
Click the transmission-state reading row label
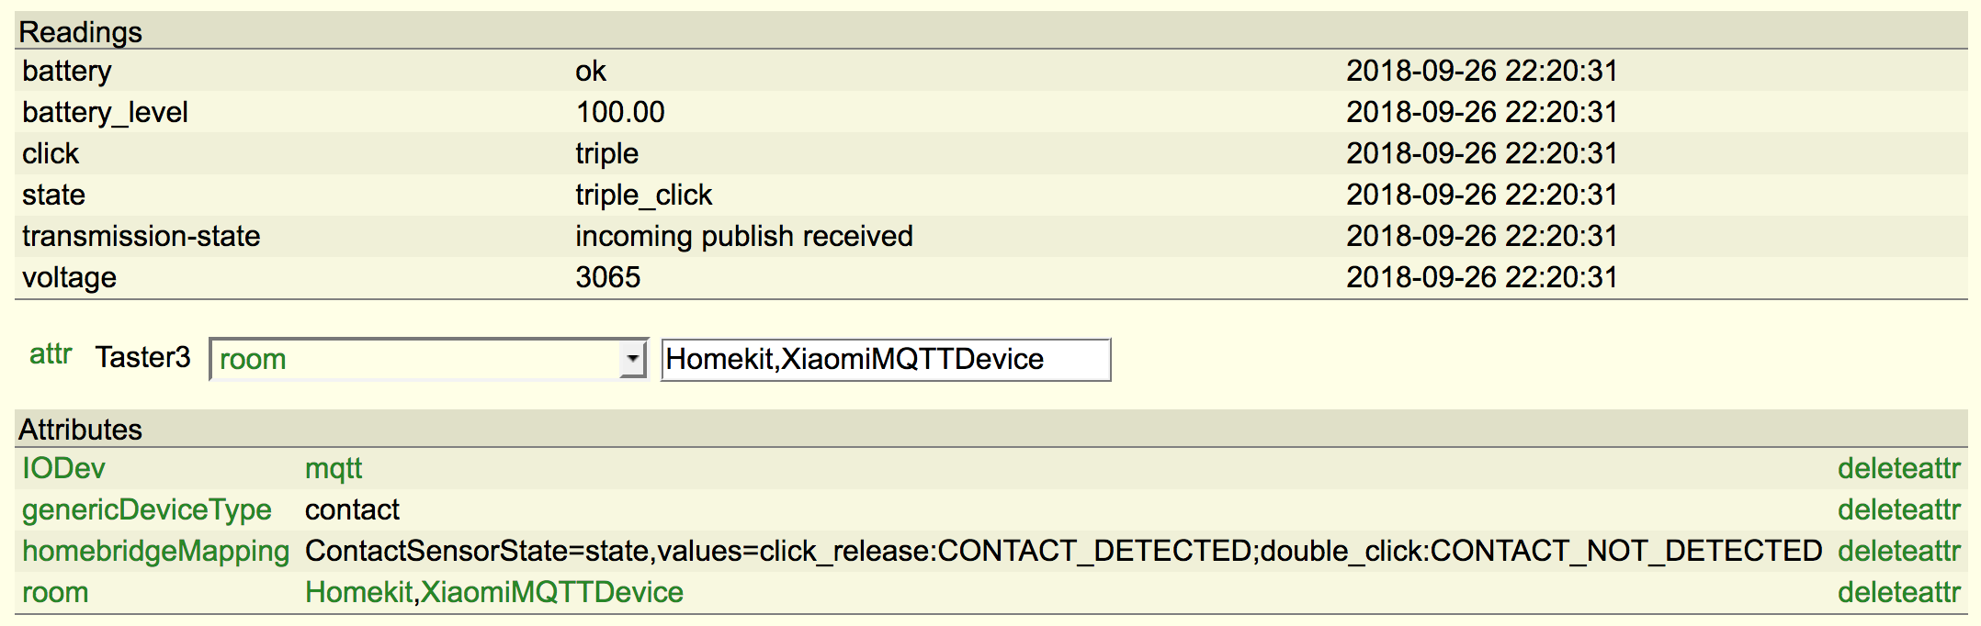[x=141, y=236]
